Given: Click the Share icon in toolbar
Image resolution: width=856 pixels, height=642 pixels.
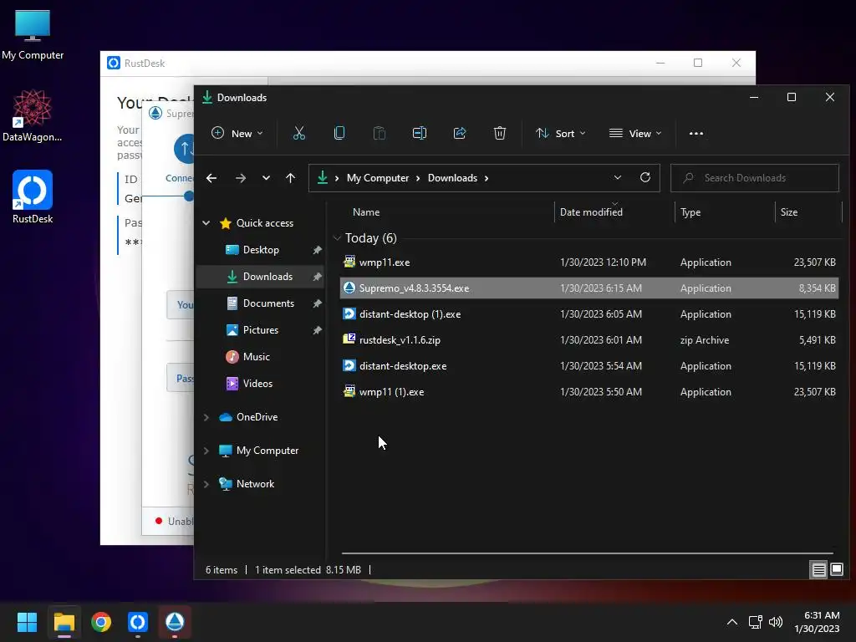Looking at the screenshot, I should [460, 133].
